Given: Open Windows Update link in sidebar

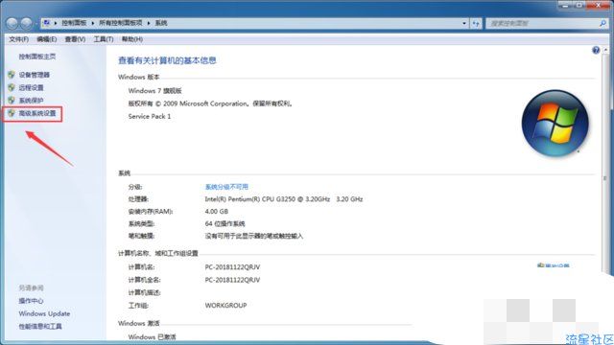Looking at the screenshot, I should point(44,313).
